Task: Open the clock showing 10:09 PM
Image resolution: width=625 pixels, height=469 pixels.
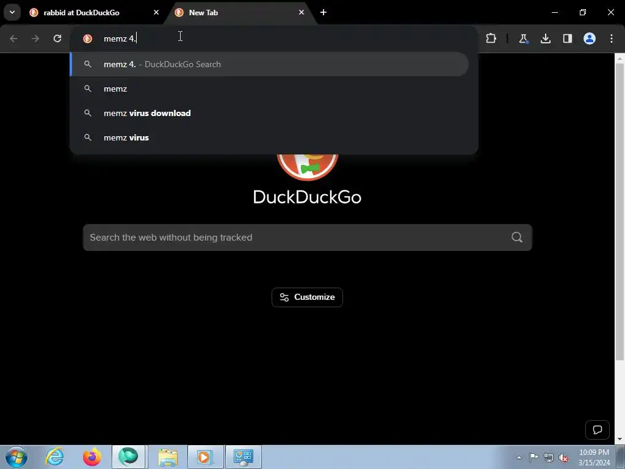Action: point(594,457)
